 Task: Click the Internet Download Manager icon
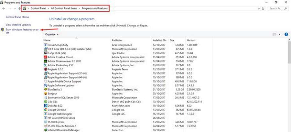tap(45, 130)
